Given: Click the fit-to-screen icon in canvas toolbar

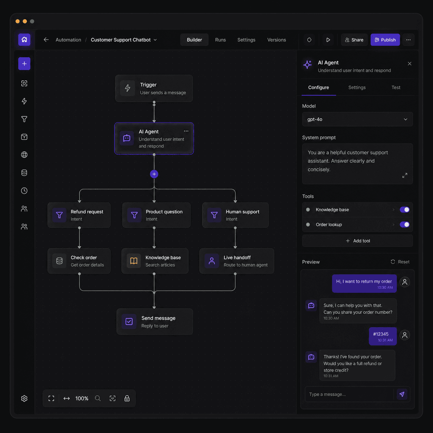Looking at the screenshot, I should point(51,398).
